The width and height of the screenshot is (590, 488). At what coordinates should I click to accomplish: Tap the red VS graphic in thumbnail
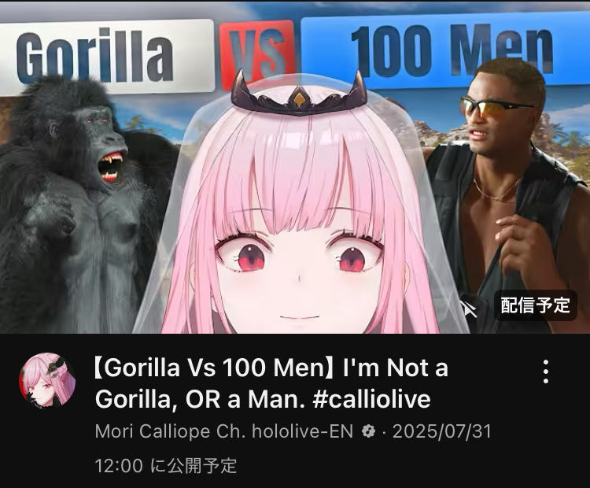pyautogui.click(x=256, y=55)
